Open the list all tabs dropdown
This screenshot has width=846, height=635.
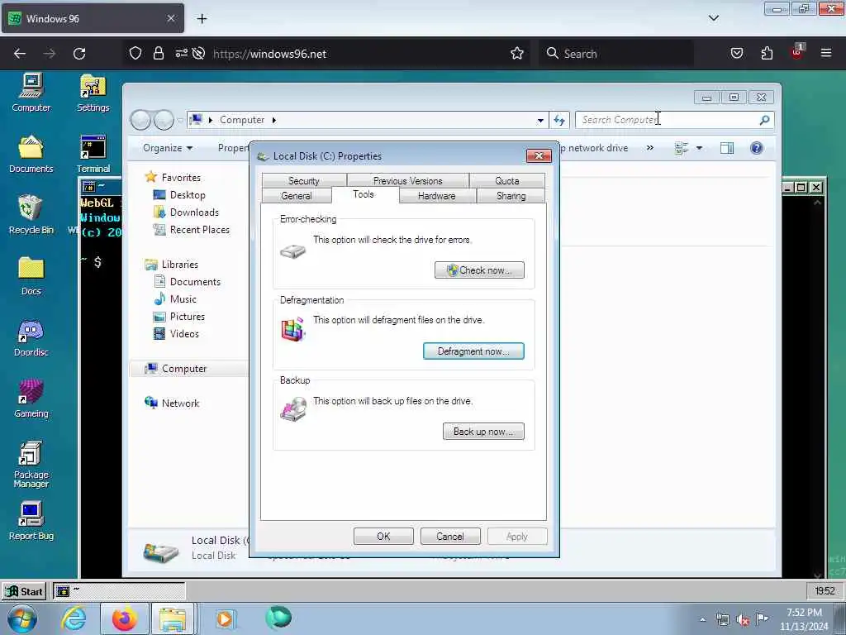click(x=713, y=18)
